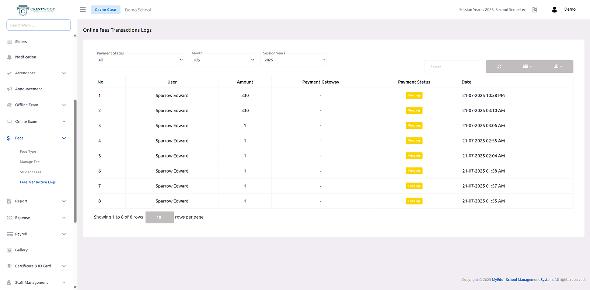Click the hamburger menu toggle icon
The width and height of the screenshot is (590, 290).
pyautogui.click(x=83, y=10)
